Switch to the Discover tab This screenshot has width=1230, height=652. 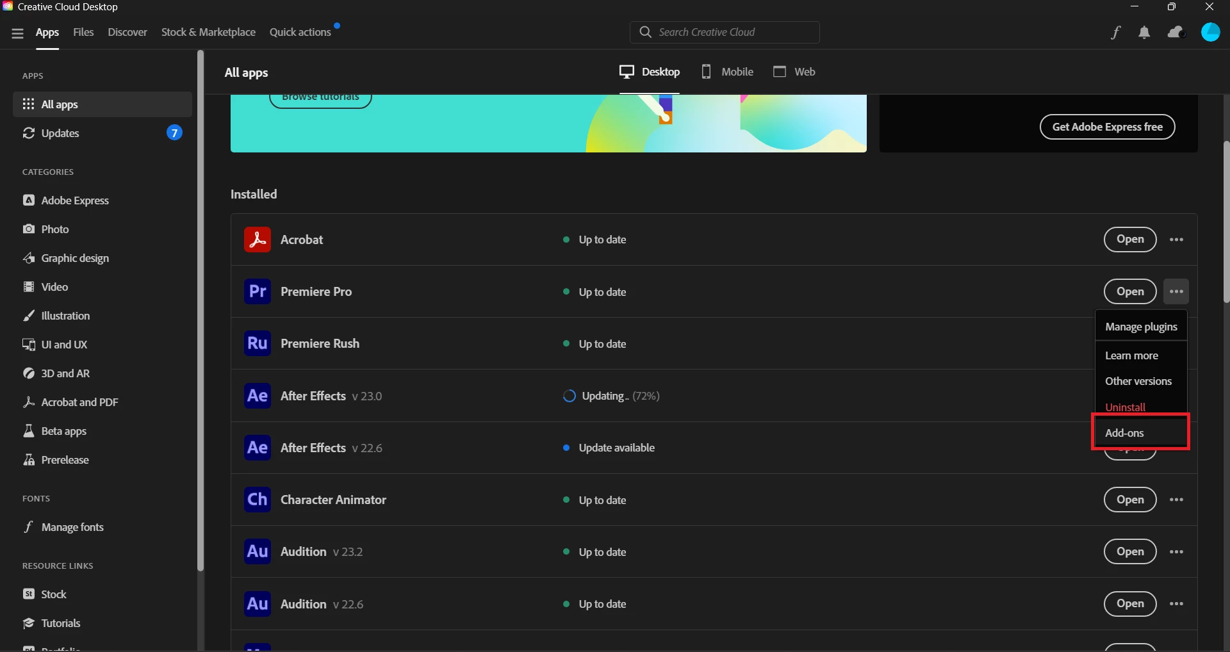click(127, 32)
